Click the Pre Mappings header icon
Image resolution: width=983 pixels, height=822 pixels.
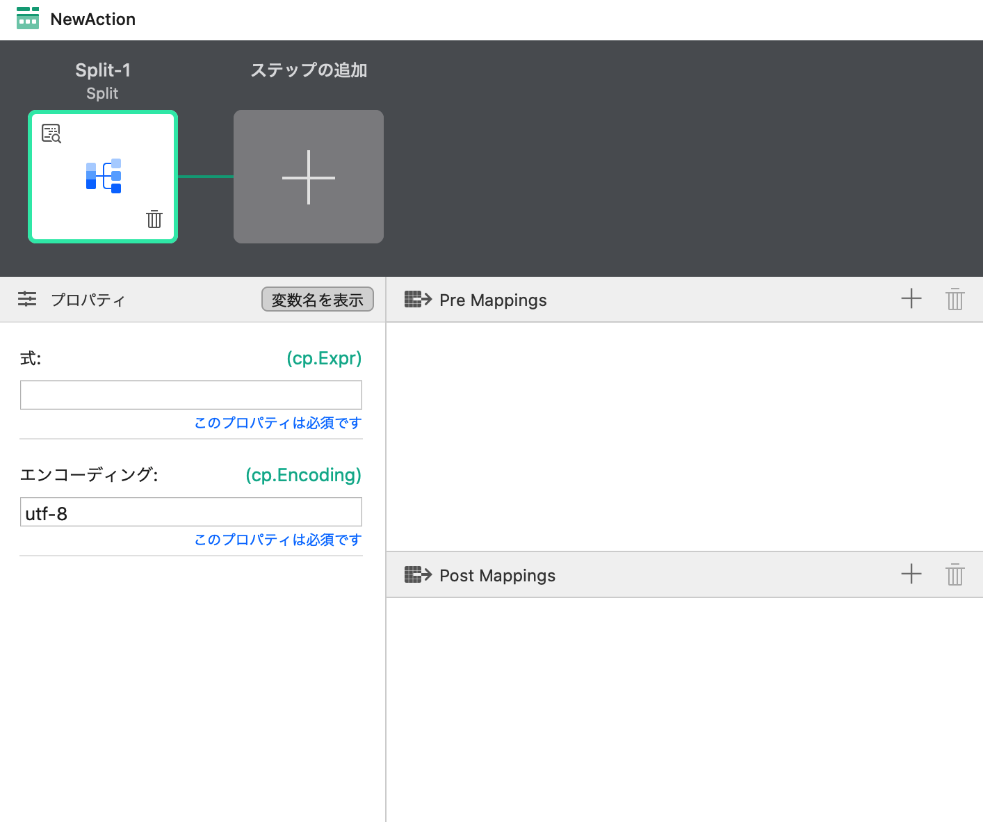click(418, 300)
